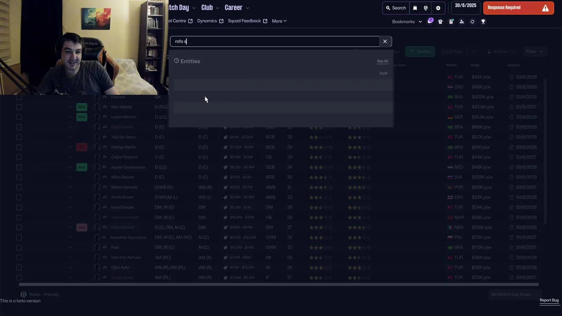Expand row chevron for İrfan Can Kahveci
The image size is (562, 316).
coord(70,258)
